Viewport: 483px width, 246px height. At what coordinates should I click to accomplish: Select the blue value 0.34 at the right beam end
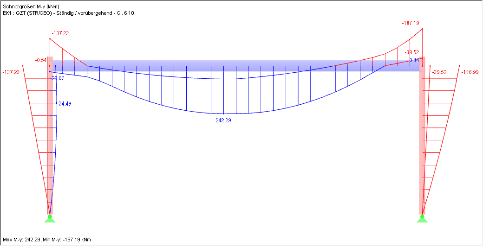coord(414,60)
